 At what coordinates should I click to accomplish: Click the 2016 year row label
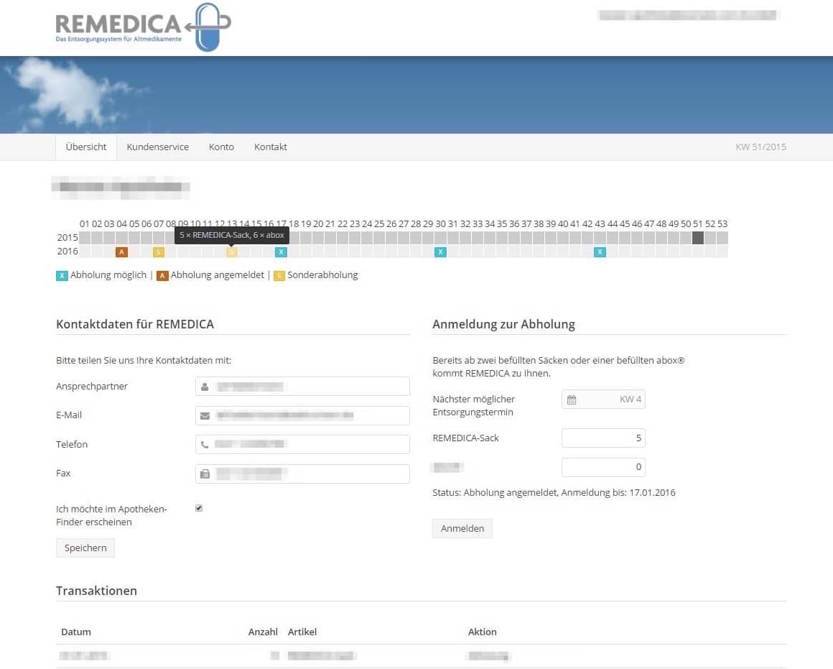point(68,251)
